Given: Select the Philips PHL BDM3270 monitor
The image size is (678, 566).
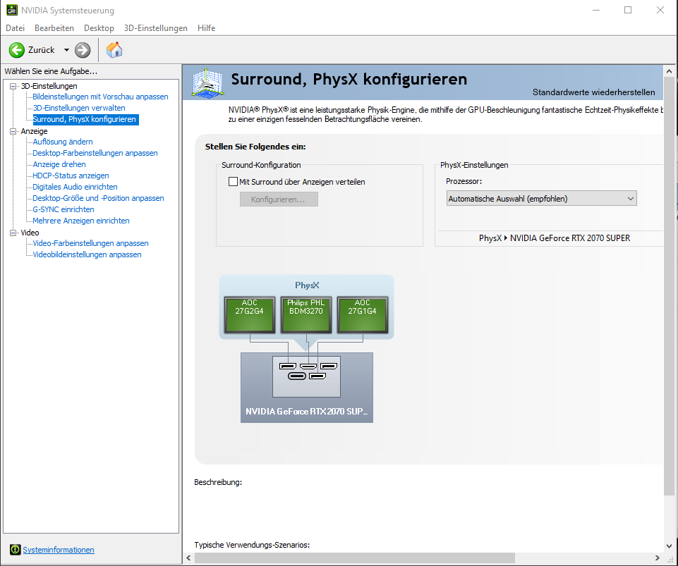Looking at the screenshot, I should 306,314.
